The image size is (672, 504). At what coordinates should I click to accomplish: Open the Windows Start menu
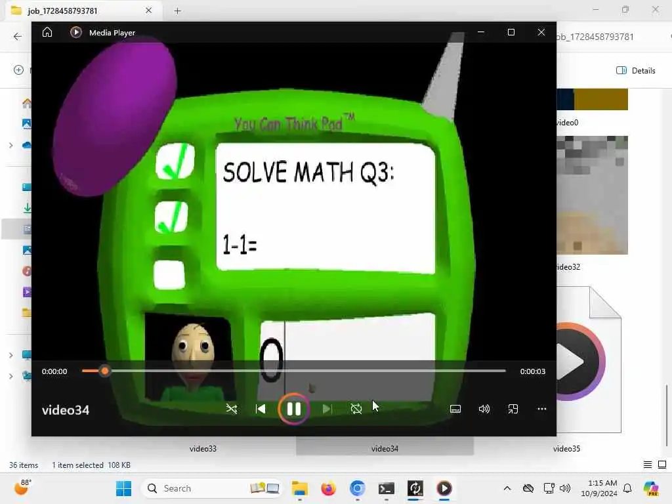(124, 488)
